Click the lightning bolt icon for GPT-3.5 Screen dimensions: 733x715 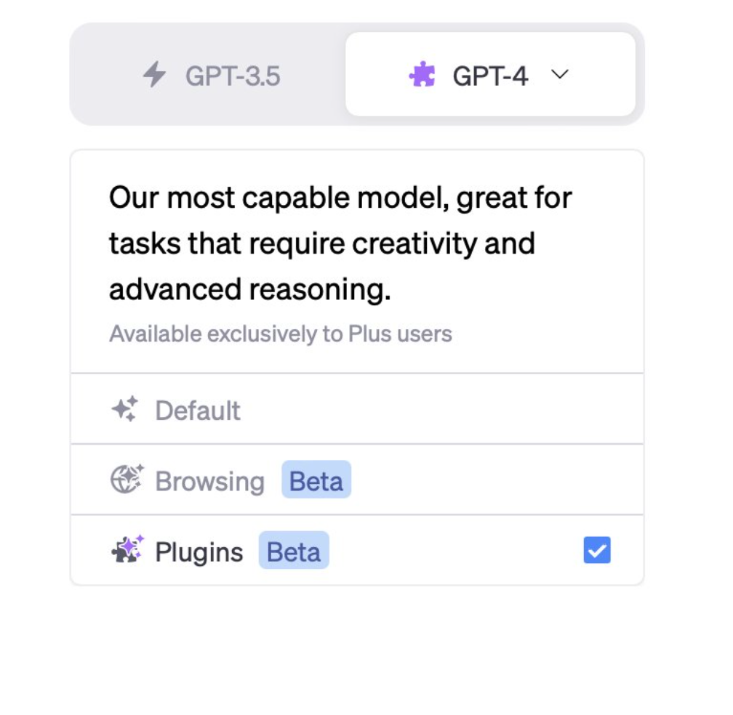click(154, 75)
